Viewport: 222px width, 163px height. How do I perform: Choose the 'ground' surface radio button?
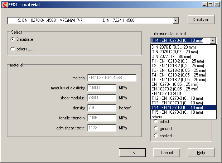tap(155, 129)
